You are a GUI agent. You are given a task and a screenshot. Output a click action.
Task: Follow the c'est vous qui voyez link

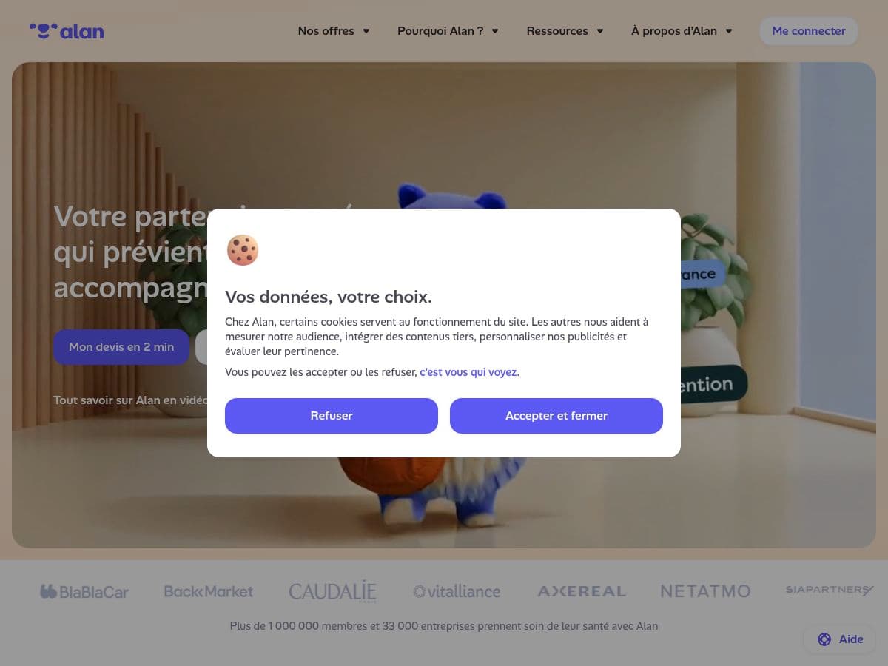[469, 372]
